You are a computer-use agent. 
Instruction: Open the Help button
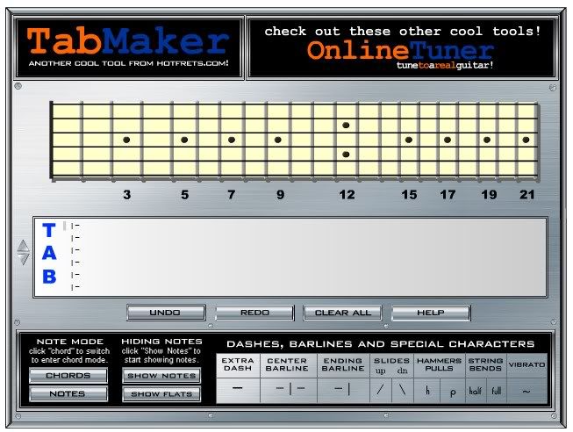click(x=431, y=313)
